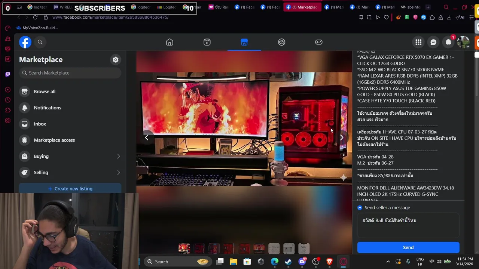Click the Facebook logo icon

click(x=25, y=42)
